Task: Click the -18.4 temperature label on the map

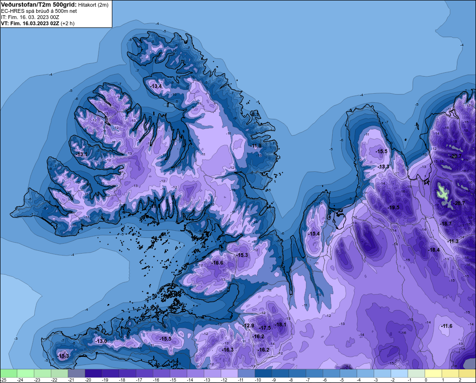Action: (x=434, y=250)
